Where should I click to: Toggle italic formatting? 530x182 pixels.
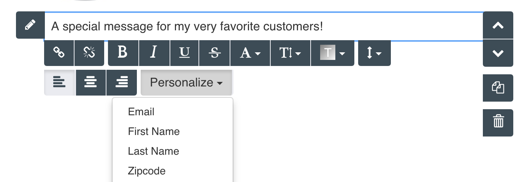[x=154, y=53]
